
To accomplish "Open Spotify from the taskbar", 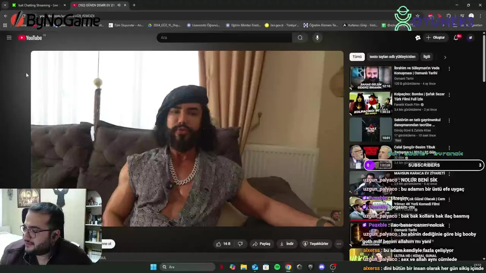I will pyautogui.click(x=277, y=267).
